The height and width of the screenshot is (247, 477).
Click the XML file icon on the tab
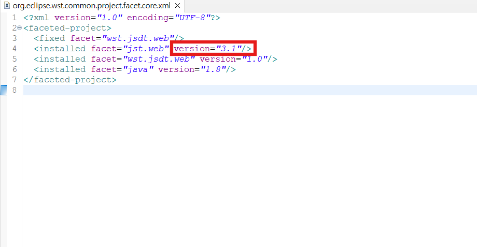[7, 6]
